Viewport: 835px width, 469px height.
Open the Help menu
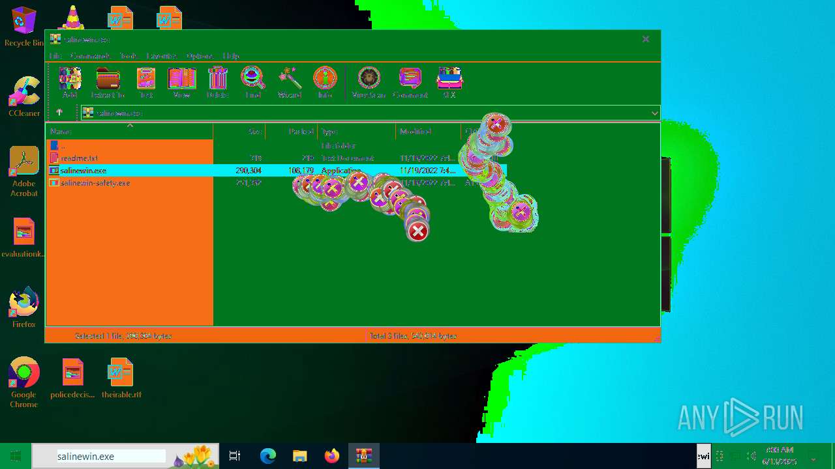click(231, 56)
